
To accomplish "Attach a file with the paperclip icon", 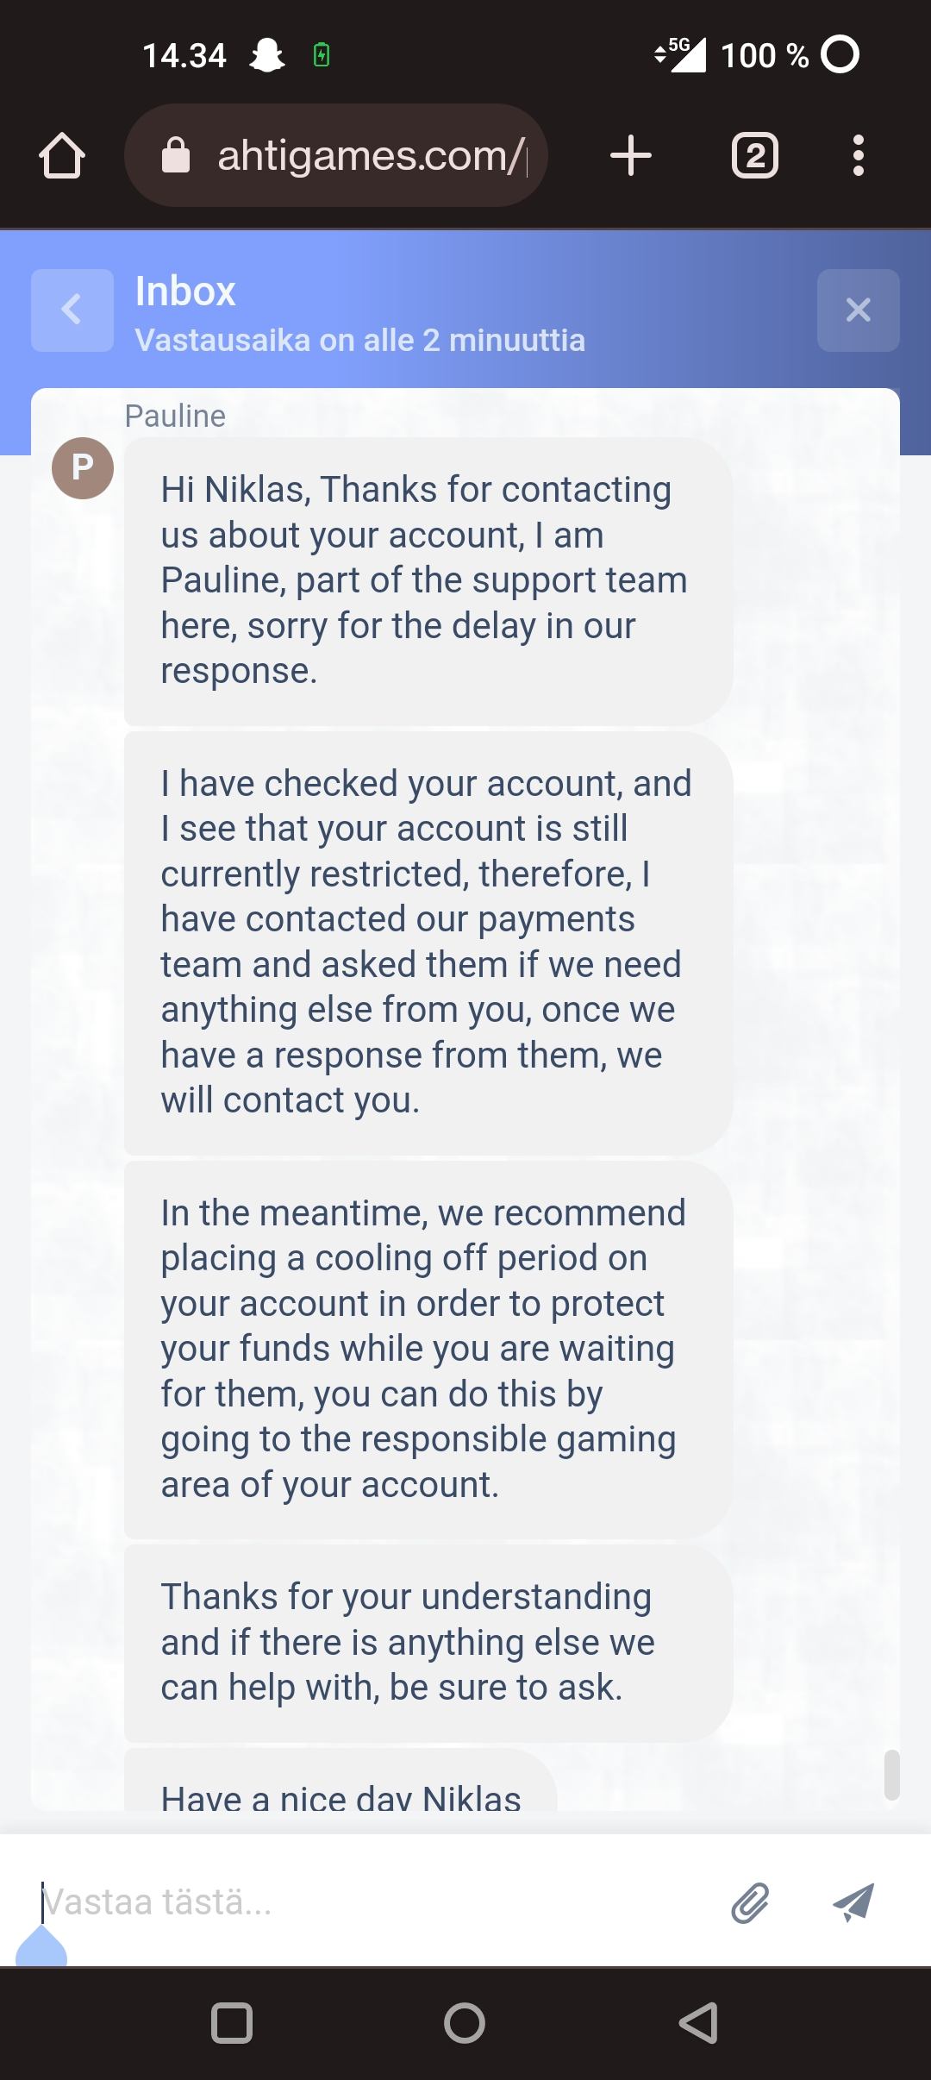I will coord(750,1903).
